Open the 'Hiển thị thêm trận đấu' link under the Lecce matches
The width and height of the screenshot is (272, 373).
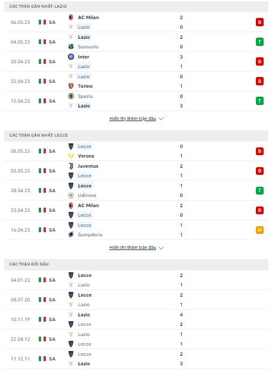point(132,248)
